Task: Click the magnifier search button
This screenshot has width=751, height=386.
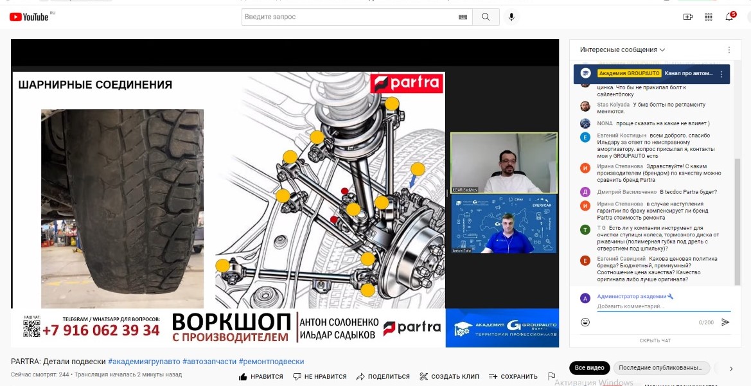Action: pos(486,17)
